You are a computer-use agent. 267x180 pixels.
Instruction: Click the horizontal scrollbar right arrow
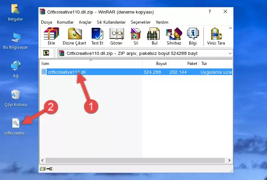(x=230, y=160)
